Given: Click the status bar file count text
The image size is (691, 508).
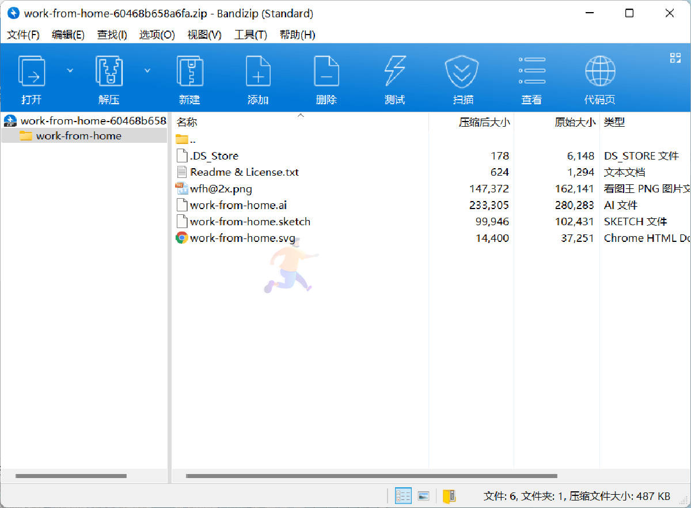Looking at the screenshot, I should (x=577, y=496).
